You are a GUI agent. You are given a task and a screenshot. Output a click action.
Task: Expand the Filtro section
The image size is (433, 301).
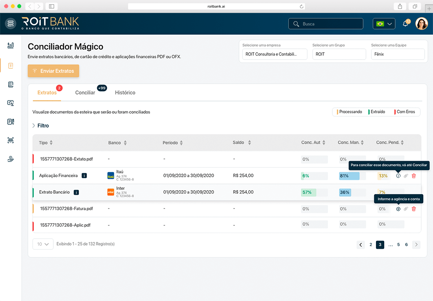(x=40, y=126)
